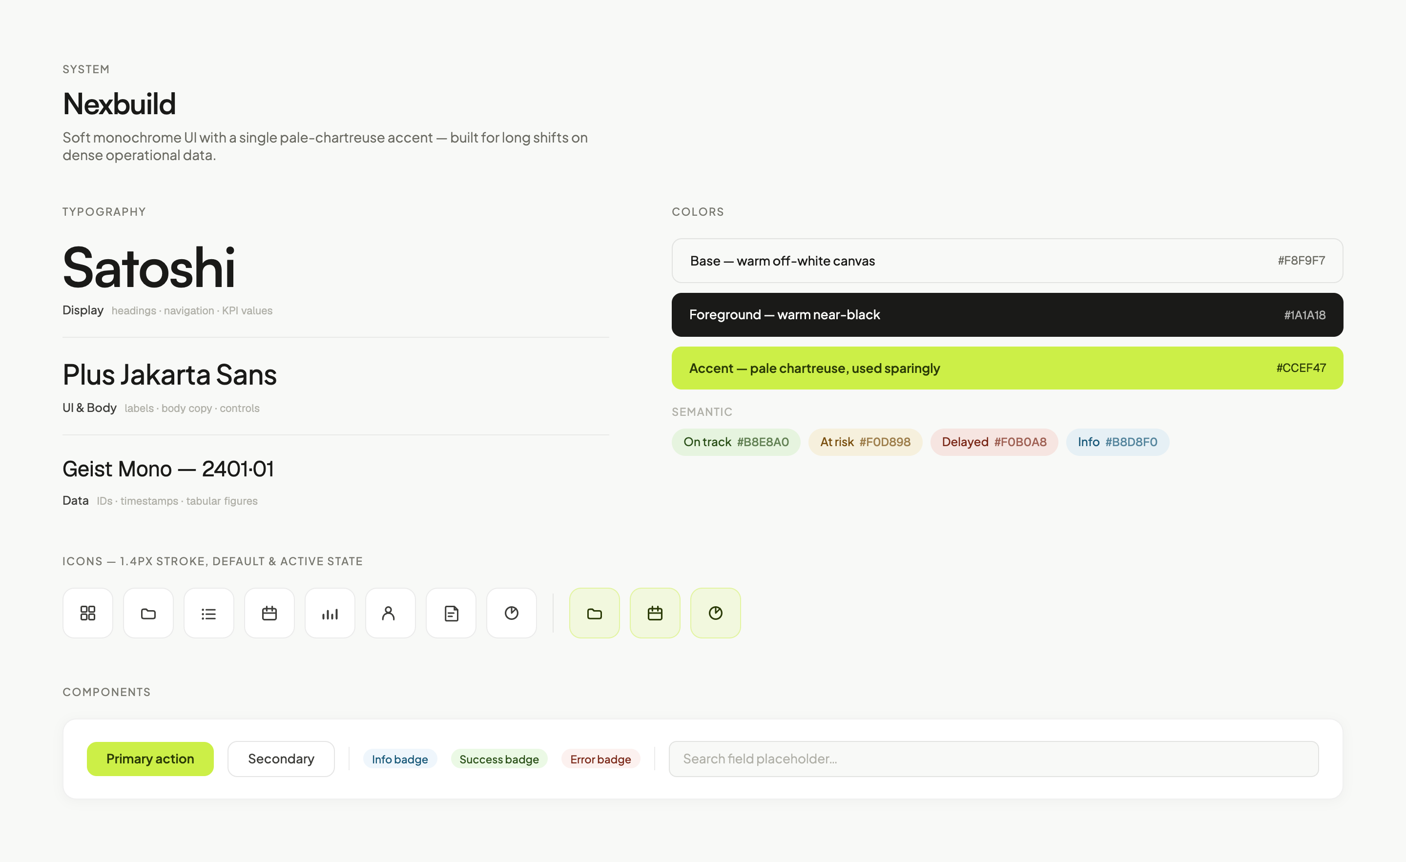The width and height of the screenshot is (1406, 862).
Task: Click the 'Soft monochrome UI' description paragraph
Action: [x=325, y=146]
